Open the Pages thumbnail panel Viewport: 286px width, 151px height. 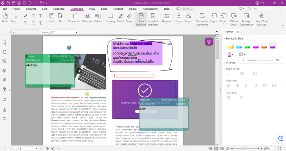pyautogui.click(x=4, y=52)
